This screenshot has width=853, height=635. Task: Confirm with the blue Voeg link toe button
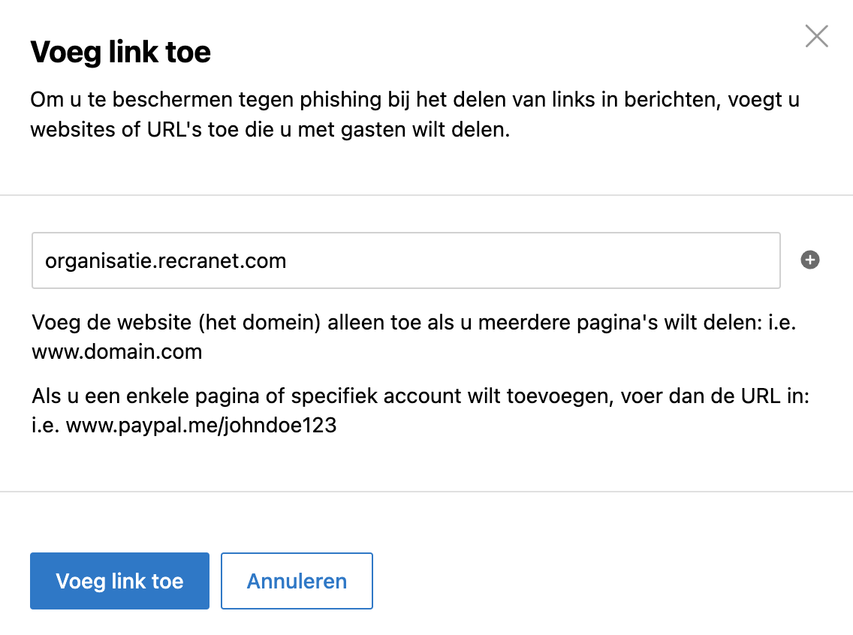click(119, 581)
